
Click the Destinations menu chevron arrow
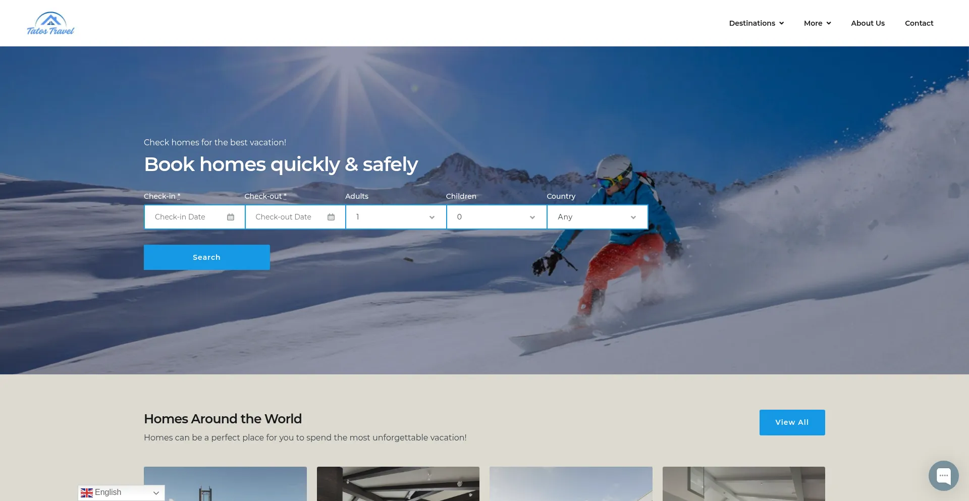[x=781, y=23]
